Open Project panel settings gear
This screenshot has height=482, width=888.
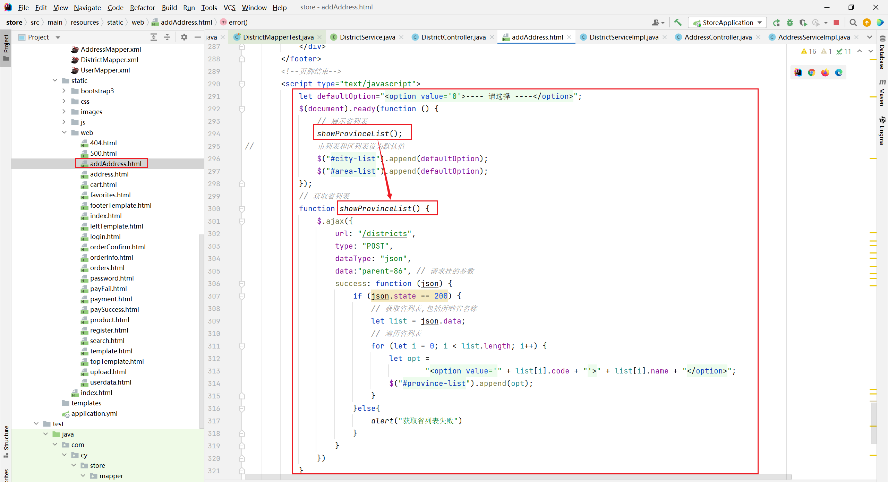(x=184, y=37)
